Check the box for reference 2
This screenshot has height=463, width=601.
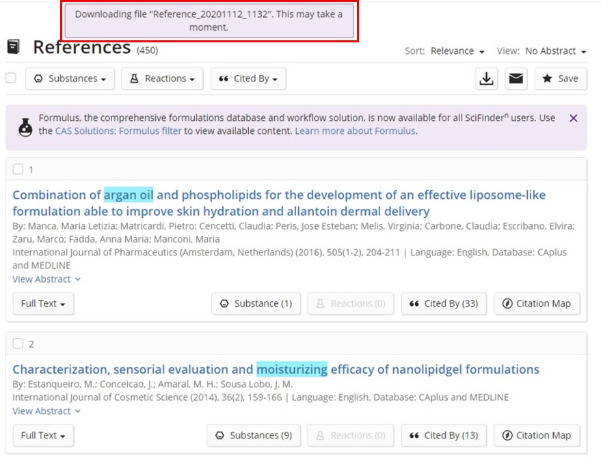tap(18, 343)
